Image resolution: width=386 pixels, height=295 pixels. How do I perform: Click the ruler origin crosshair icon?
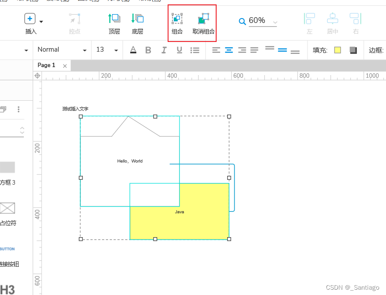click(x=37, y=76)
